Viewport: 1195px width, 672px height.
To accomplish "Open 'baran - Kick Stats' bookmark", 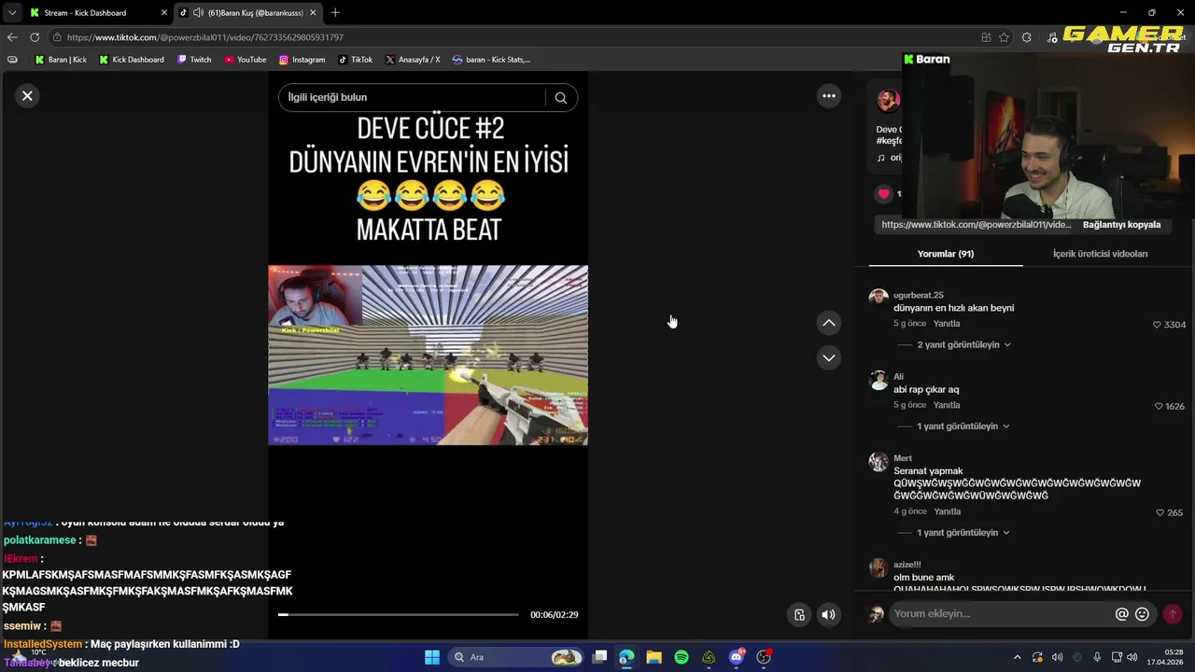I will [x=491, y=60].
